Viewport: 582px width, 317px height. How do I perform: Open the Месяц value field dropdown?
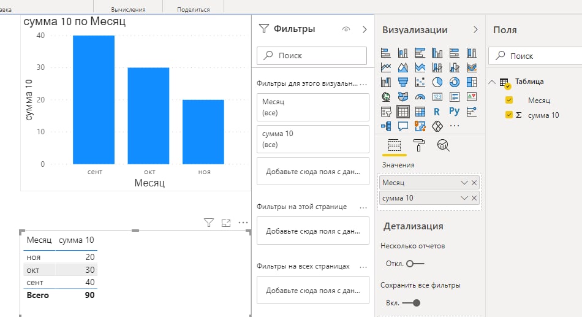click(x=464, y=183)
